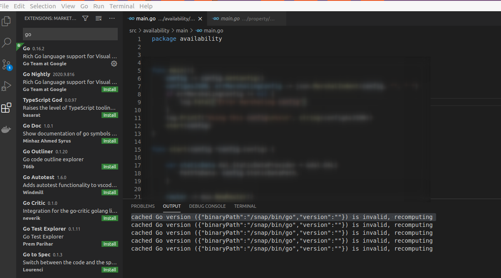
Task: Open the Source Control view
Action: [6, 64]
